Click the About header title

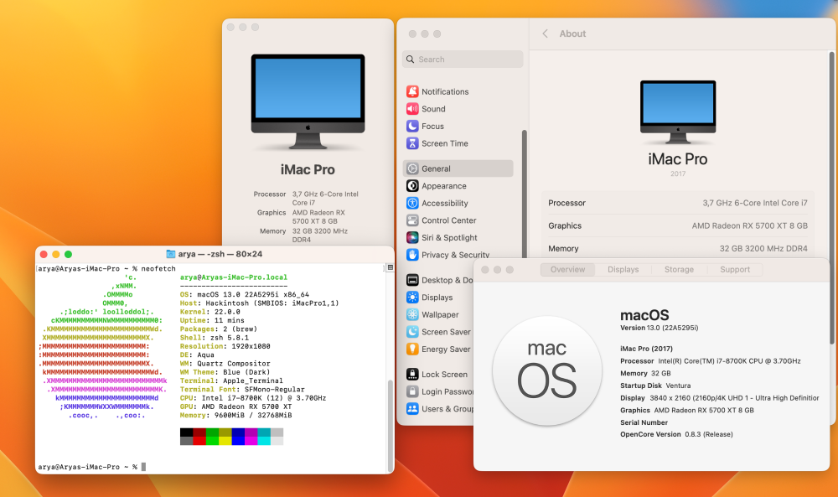click(572, 34)
